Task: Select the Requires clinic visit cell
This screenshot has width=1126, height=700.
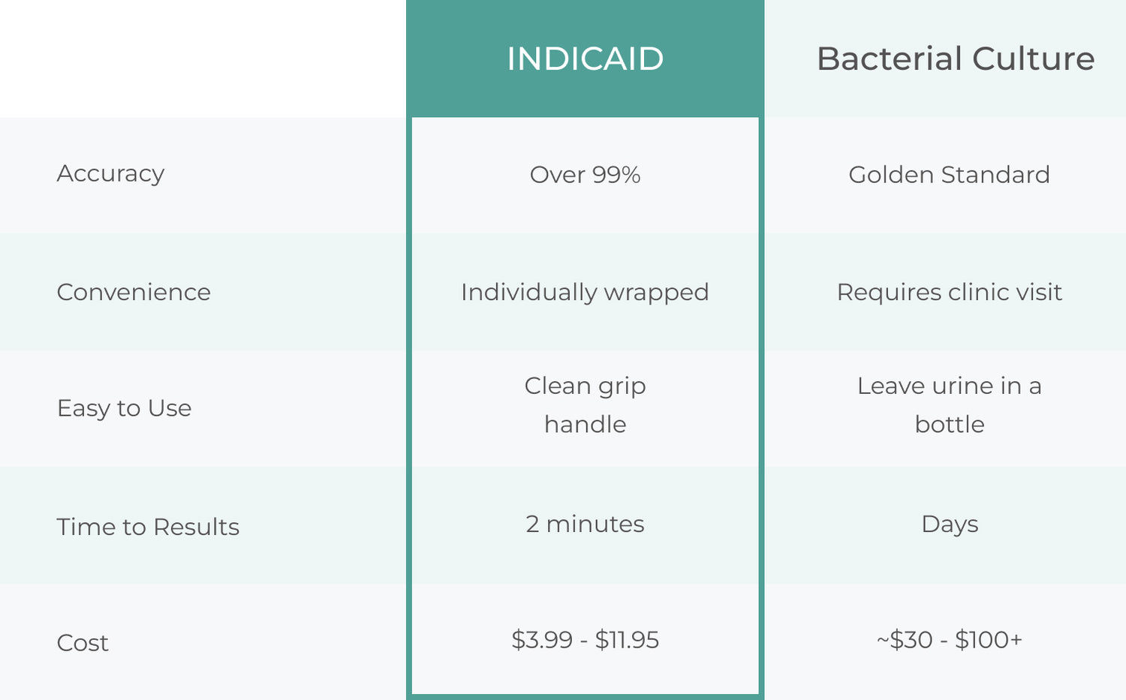Action: pos(949,293)
